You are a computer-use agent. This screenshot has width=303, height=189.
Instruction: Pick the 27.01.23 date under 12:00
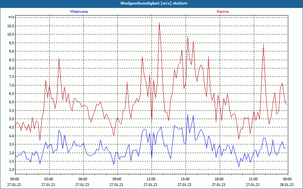[150, 184]
